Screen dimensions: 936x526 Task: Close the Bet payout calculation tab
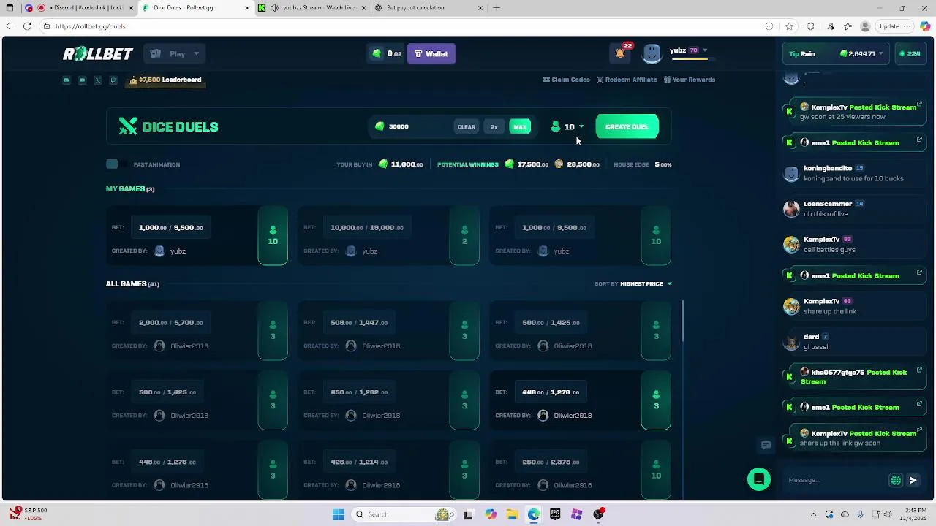pyautogui.click(x=480, y=8)
